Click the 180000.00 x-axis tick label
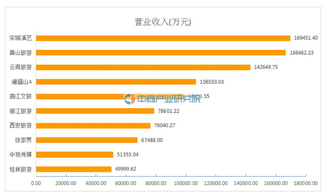 pos(305,184)
